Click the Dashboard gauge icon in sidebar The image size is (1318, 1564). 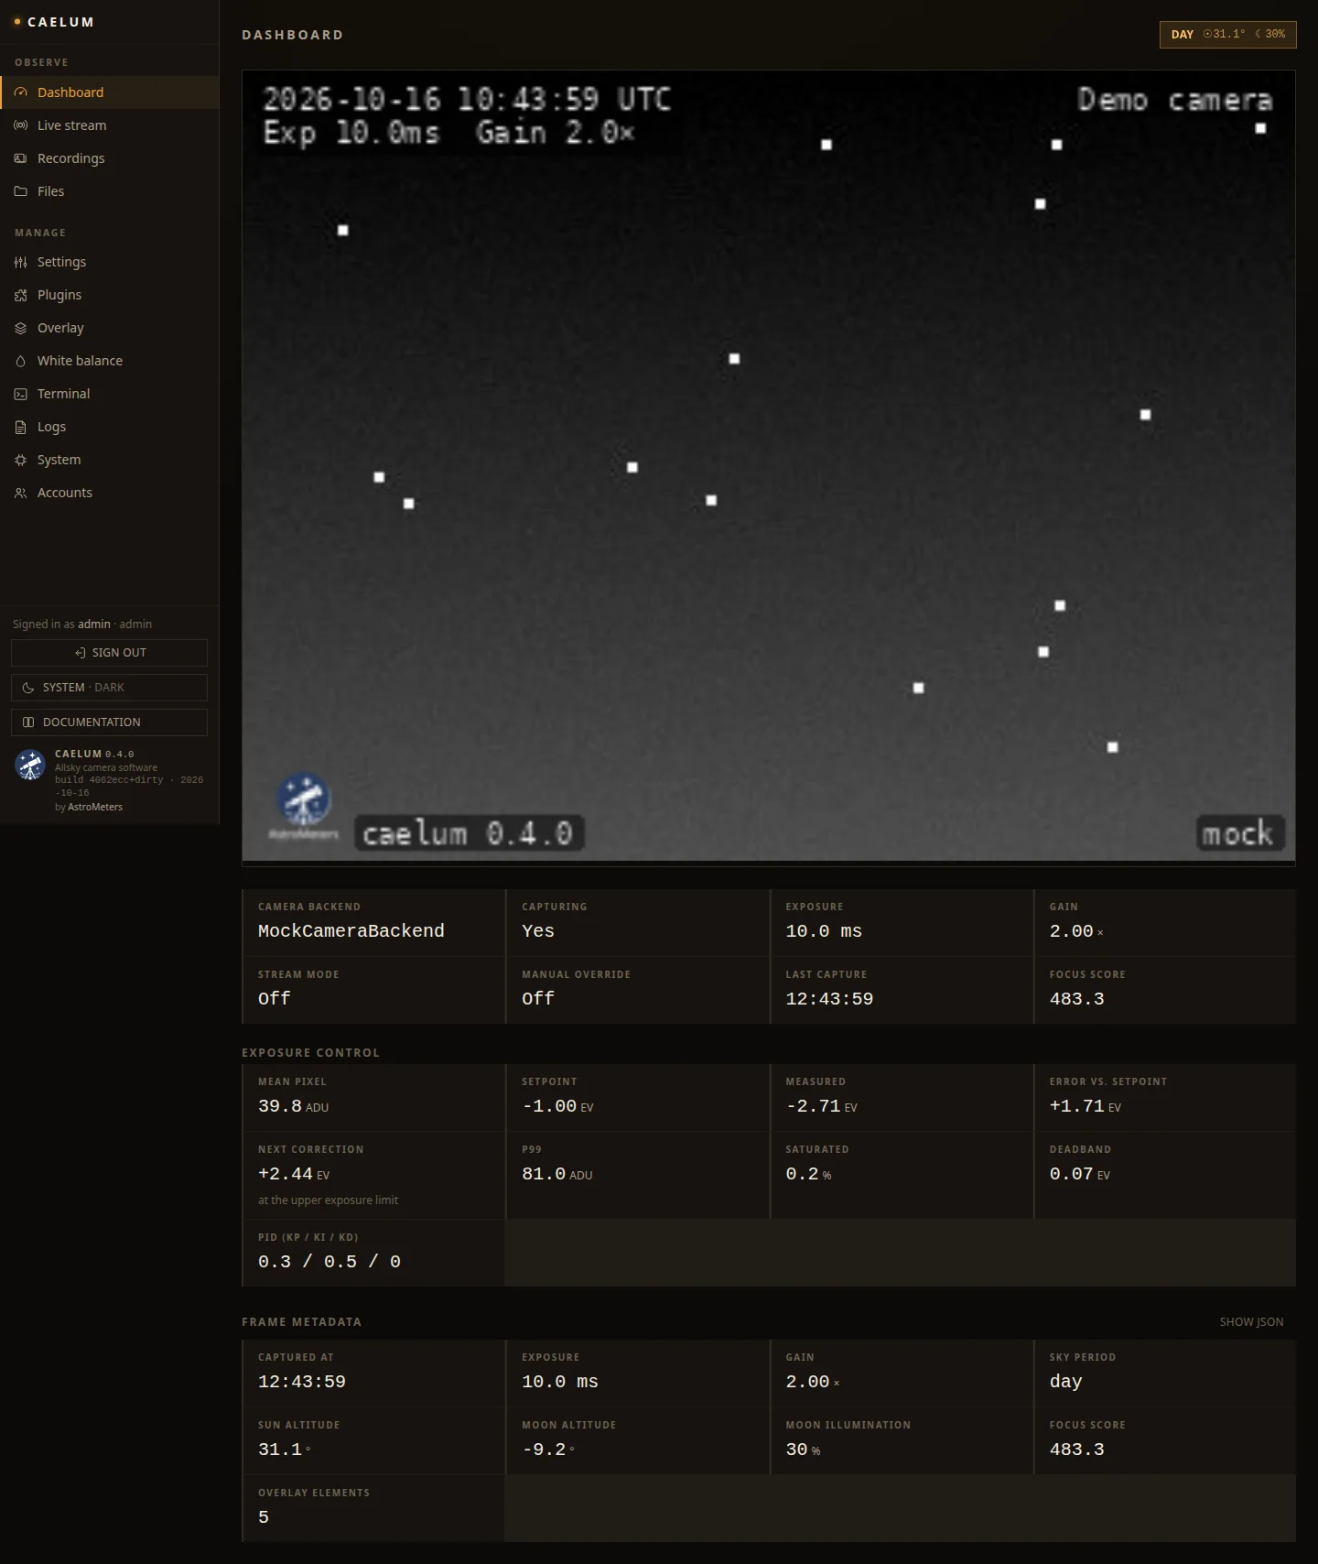tap(21, 92)
